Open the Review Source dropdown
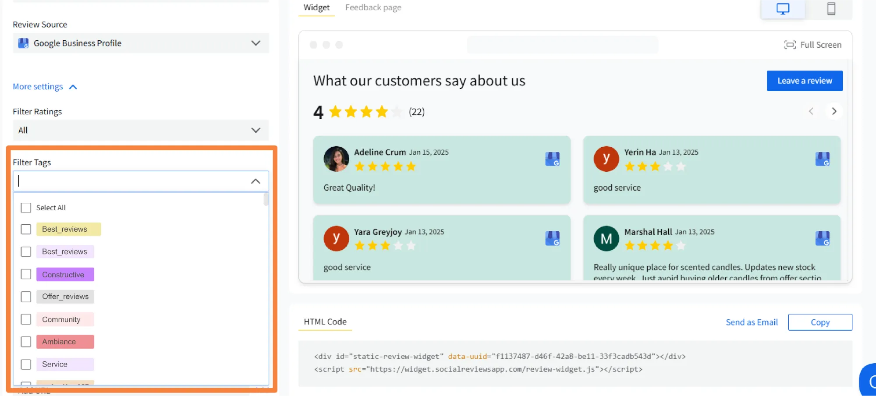This screenshot has height=396, width=876. pyautogui.click(x=255, y=43)
